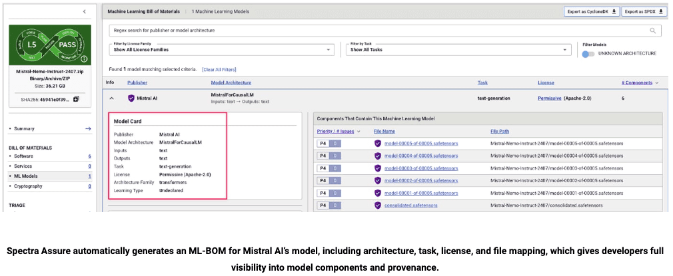Image resolution: width=673 pixels, height=276 pixels.
Task: Click the Architecture Family transformers value
Action: point(173,182)
